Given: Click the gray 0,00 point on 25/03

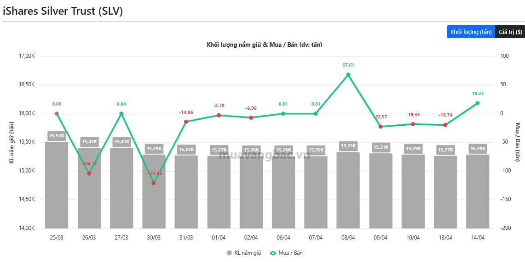Looking at the screenshot, I should point(57,114).
